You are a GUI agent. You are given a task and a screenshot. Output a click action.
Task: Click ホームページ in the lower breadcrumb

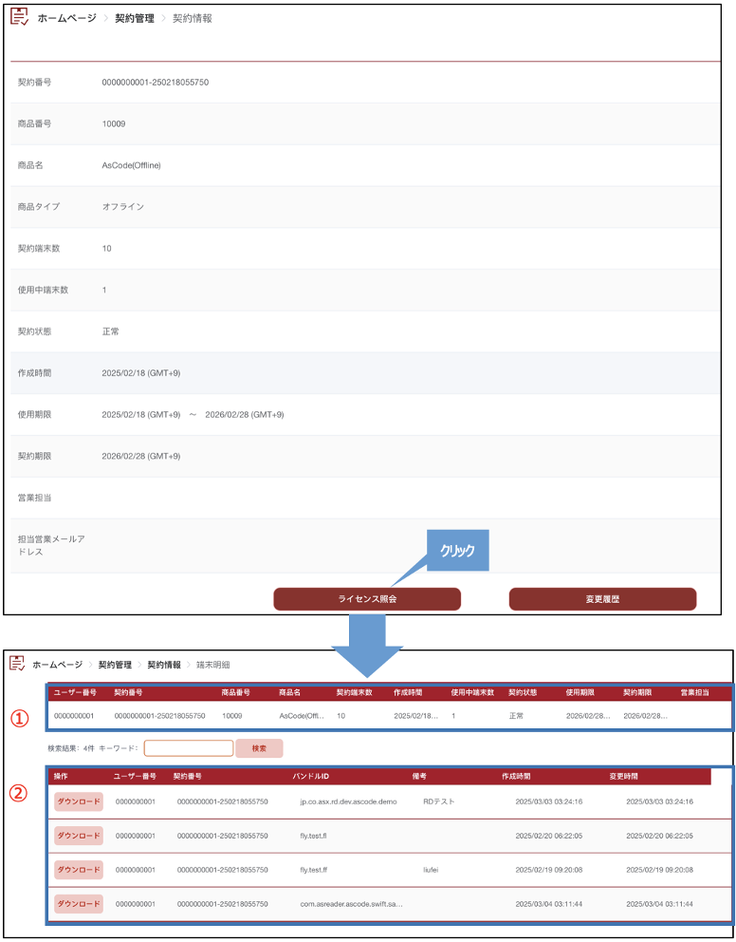click(60, 665)
